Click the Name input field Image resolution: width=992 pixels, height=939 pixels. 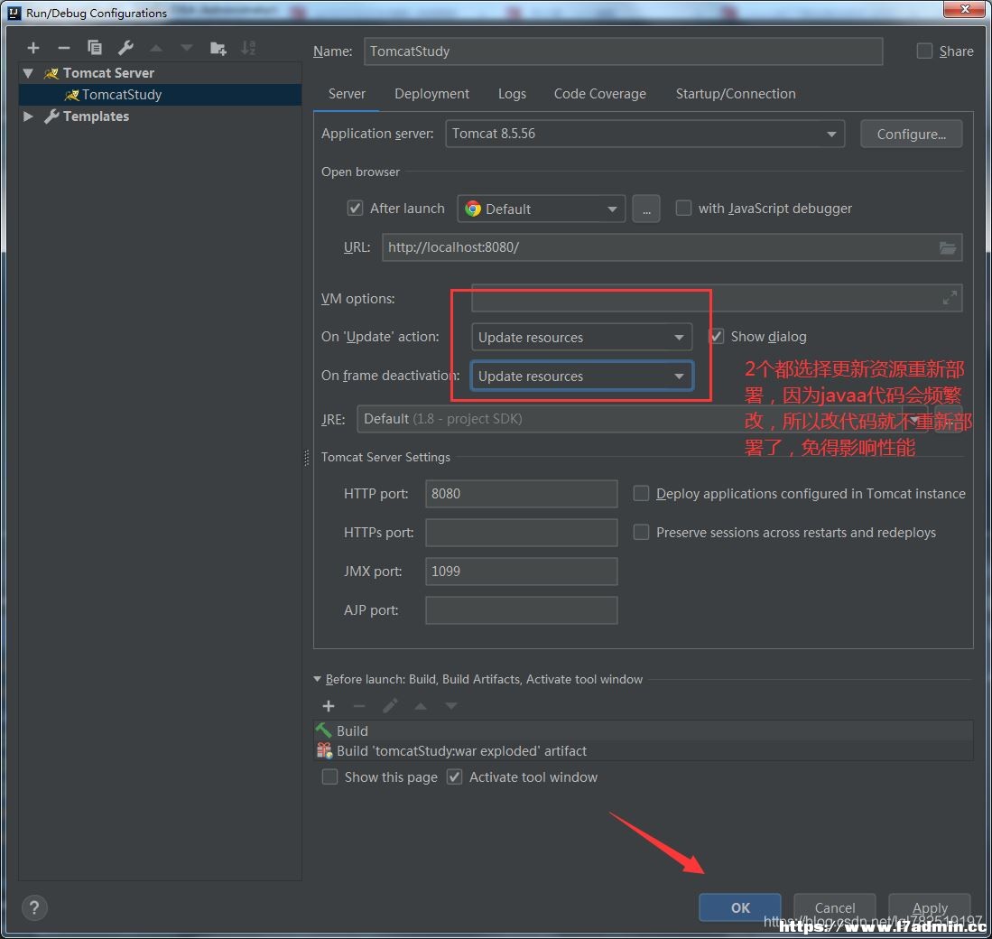(x=623, y=51)
